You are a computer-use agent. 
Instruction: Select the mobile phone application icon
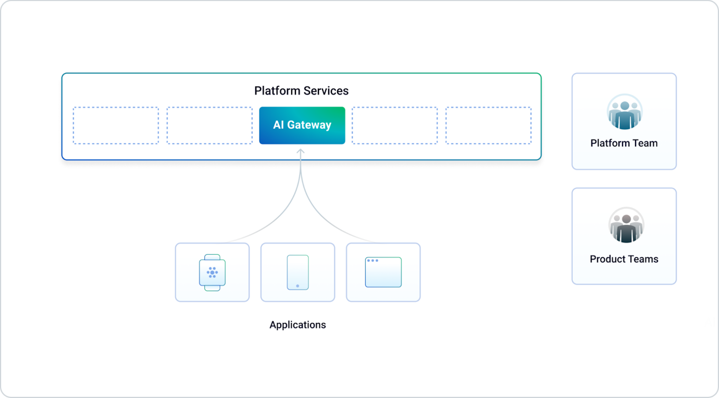pos(297,272)
